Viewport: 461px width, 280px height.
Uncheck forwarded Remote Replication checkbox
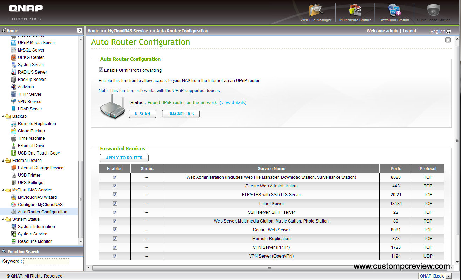coord(115,238)
